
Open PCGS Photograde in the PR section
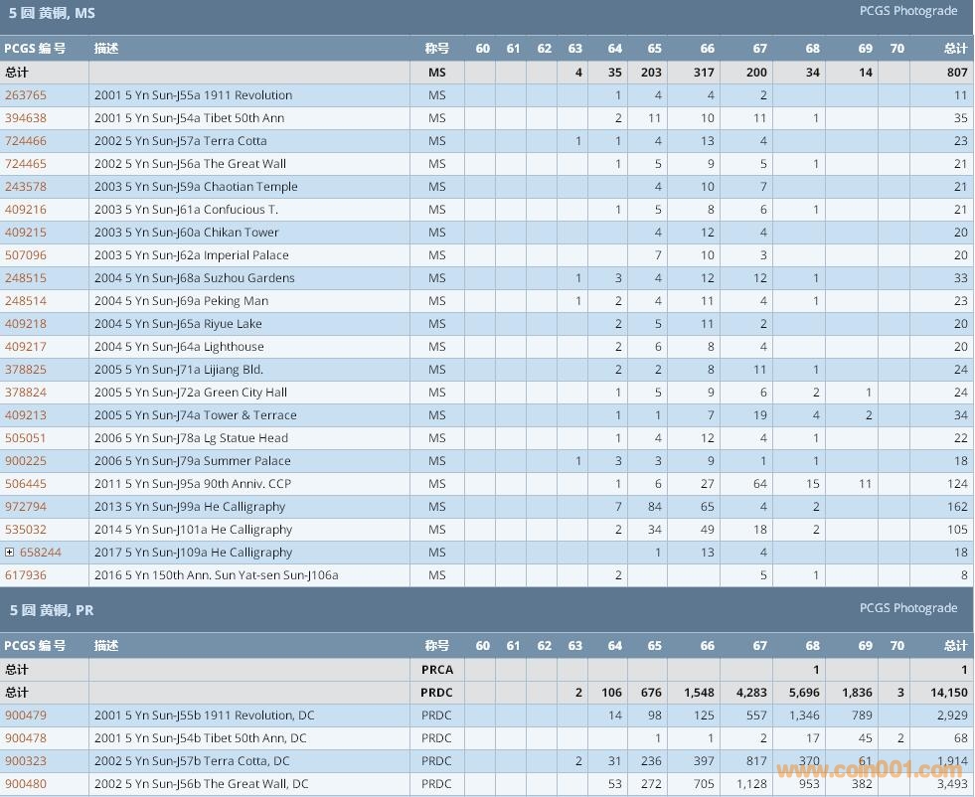[x=907, y=608]
